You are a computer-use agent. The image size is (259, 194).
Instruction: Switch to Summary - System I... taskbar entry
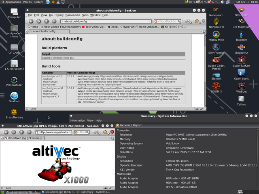(x=93, y=192)
